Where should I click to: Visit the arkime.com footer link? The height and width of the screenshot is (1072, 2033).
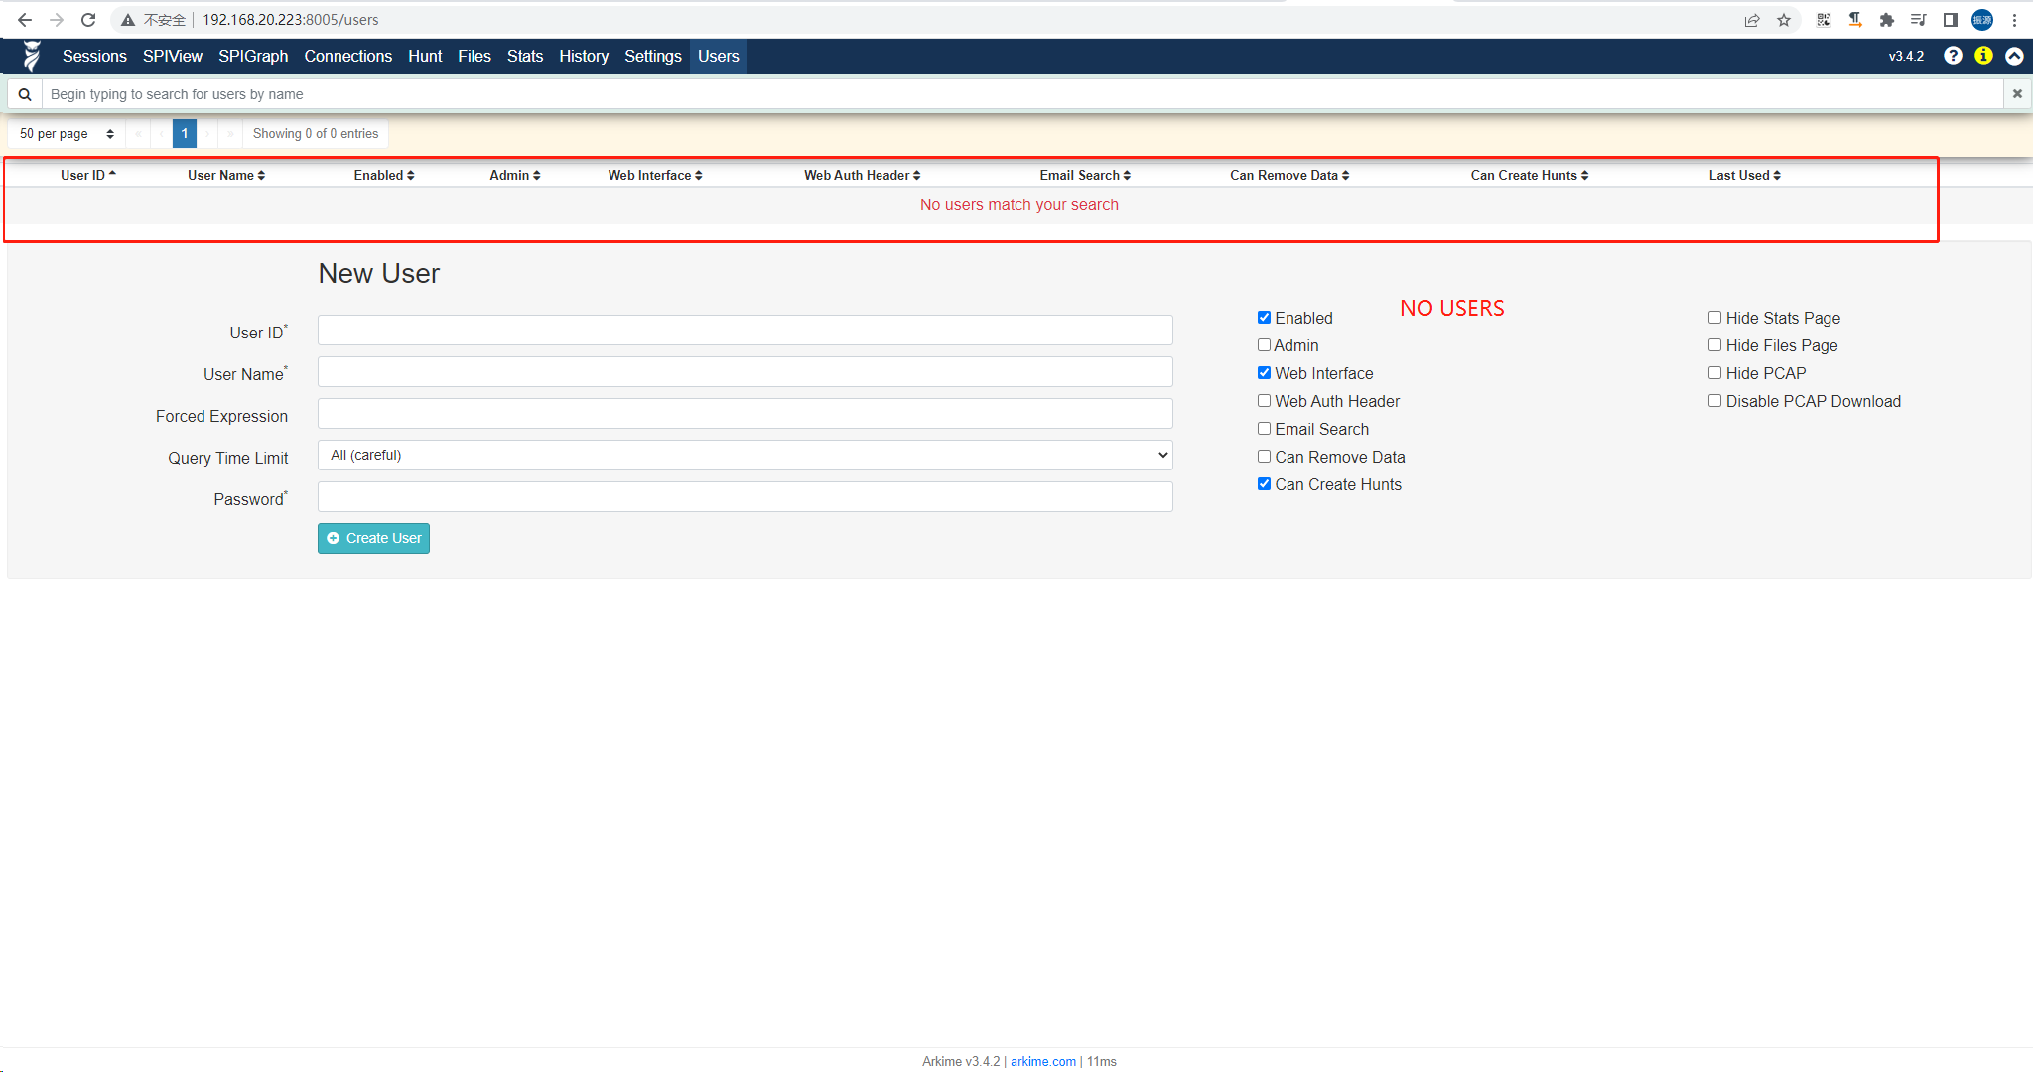click(1042, 1061)
